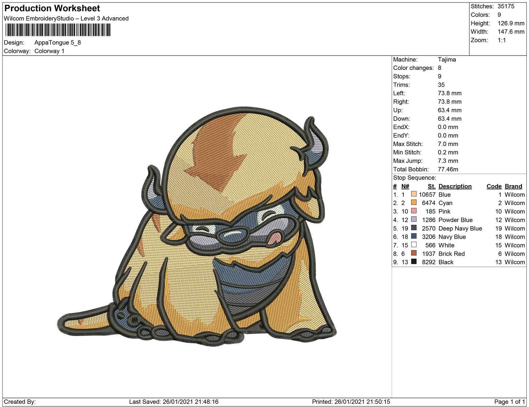Click the Description column header
The image size is (529, 407).
coord(455,186)
